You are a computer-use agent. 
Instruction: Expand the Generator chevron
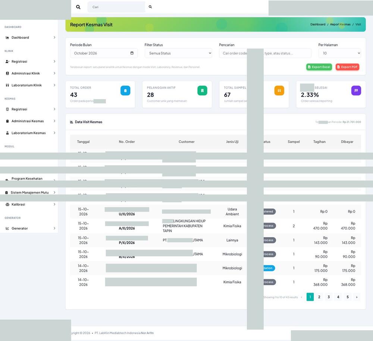pyautogui.click(x=54, y=229)
